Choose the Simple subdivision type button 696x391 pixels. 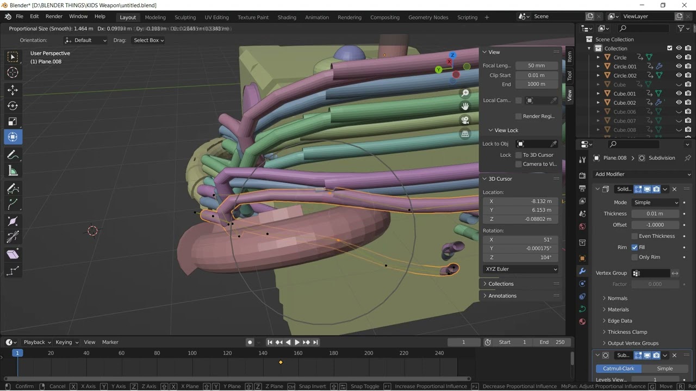(x=664, y=369)
